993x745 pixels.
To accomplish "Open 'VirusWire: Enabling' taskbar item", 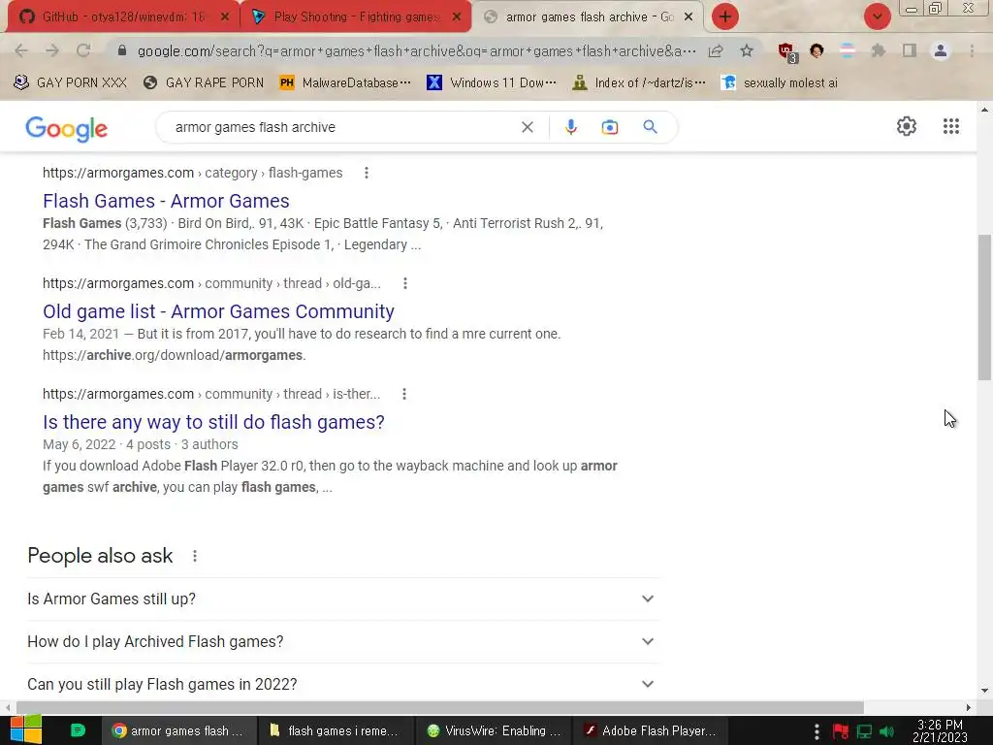I will point(494,730).
